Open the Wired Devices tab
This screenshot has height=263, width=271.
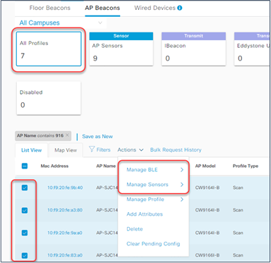(x=155, y=8)
